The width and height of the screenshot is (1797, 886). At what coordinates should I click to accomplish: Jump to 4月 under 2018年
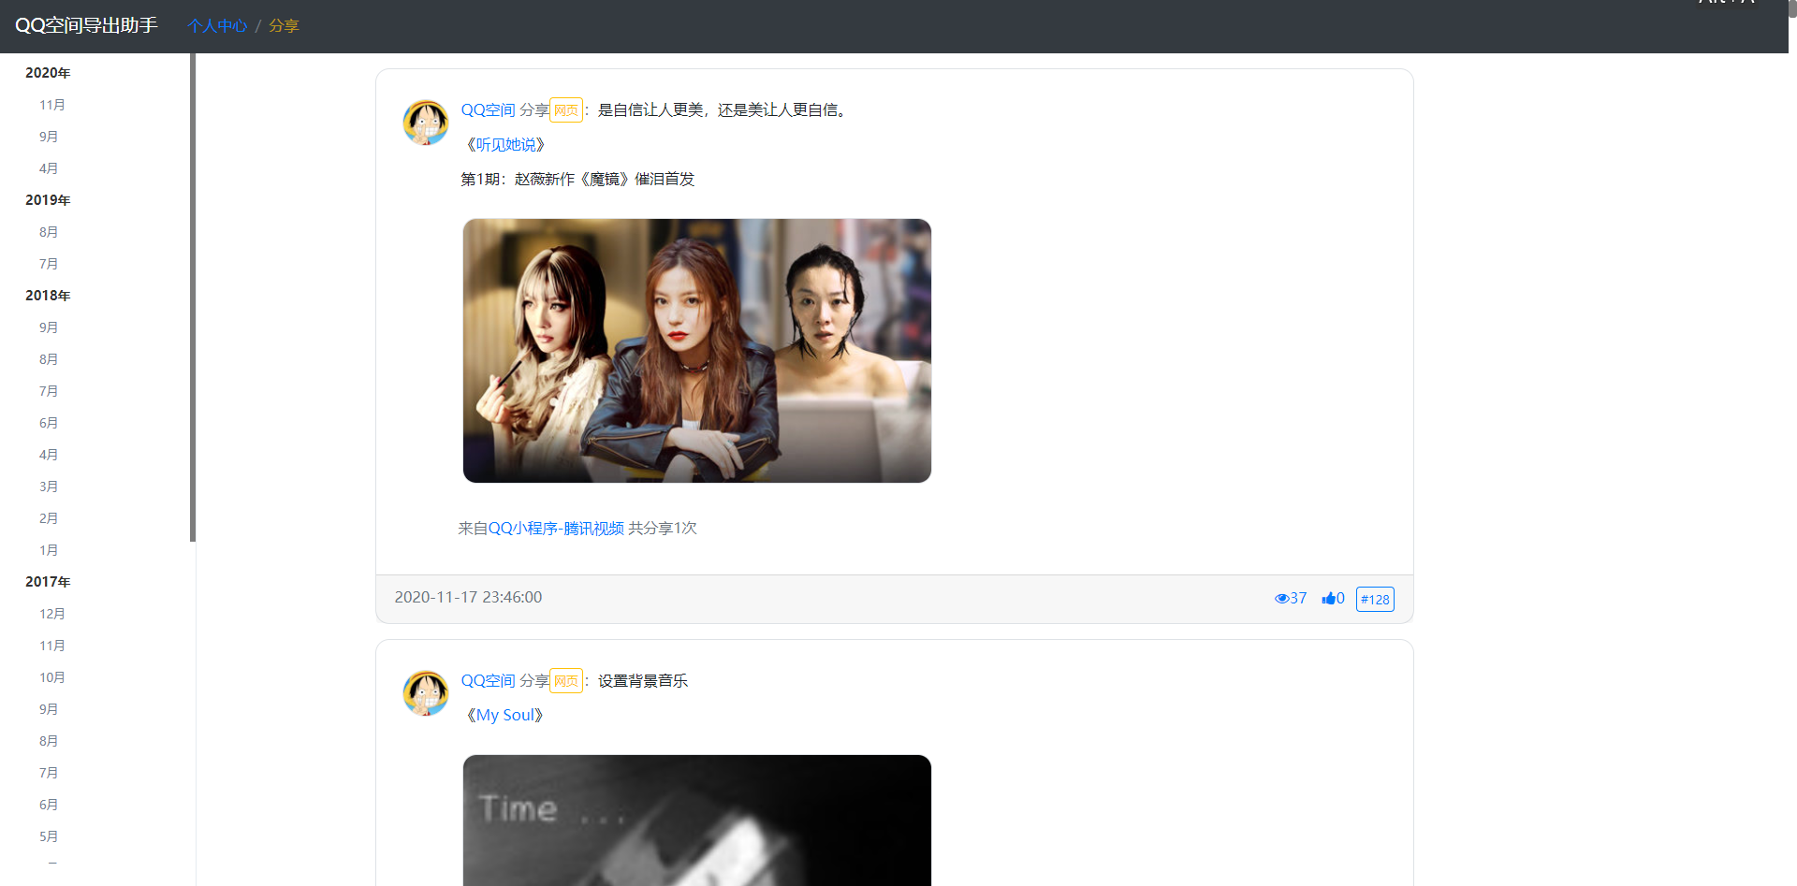pos(49,455)
